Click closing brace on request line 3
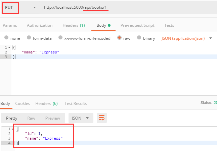This screenshot has width=217, height=151. point(14,57)
